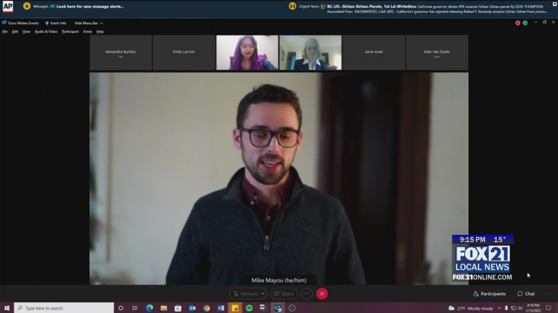Select Kate Van Daele's participant tile
This screenshot has width=558, height=313.
click(x=436, y=53)
